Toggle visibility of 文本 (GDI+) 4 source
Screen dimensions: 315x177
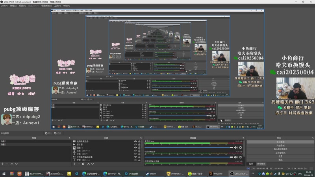[135, 160]
